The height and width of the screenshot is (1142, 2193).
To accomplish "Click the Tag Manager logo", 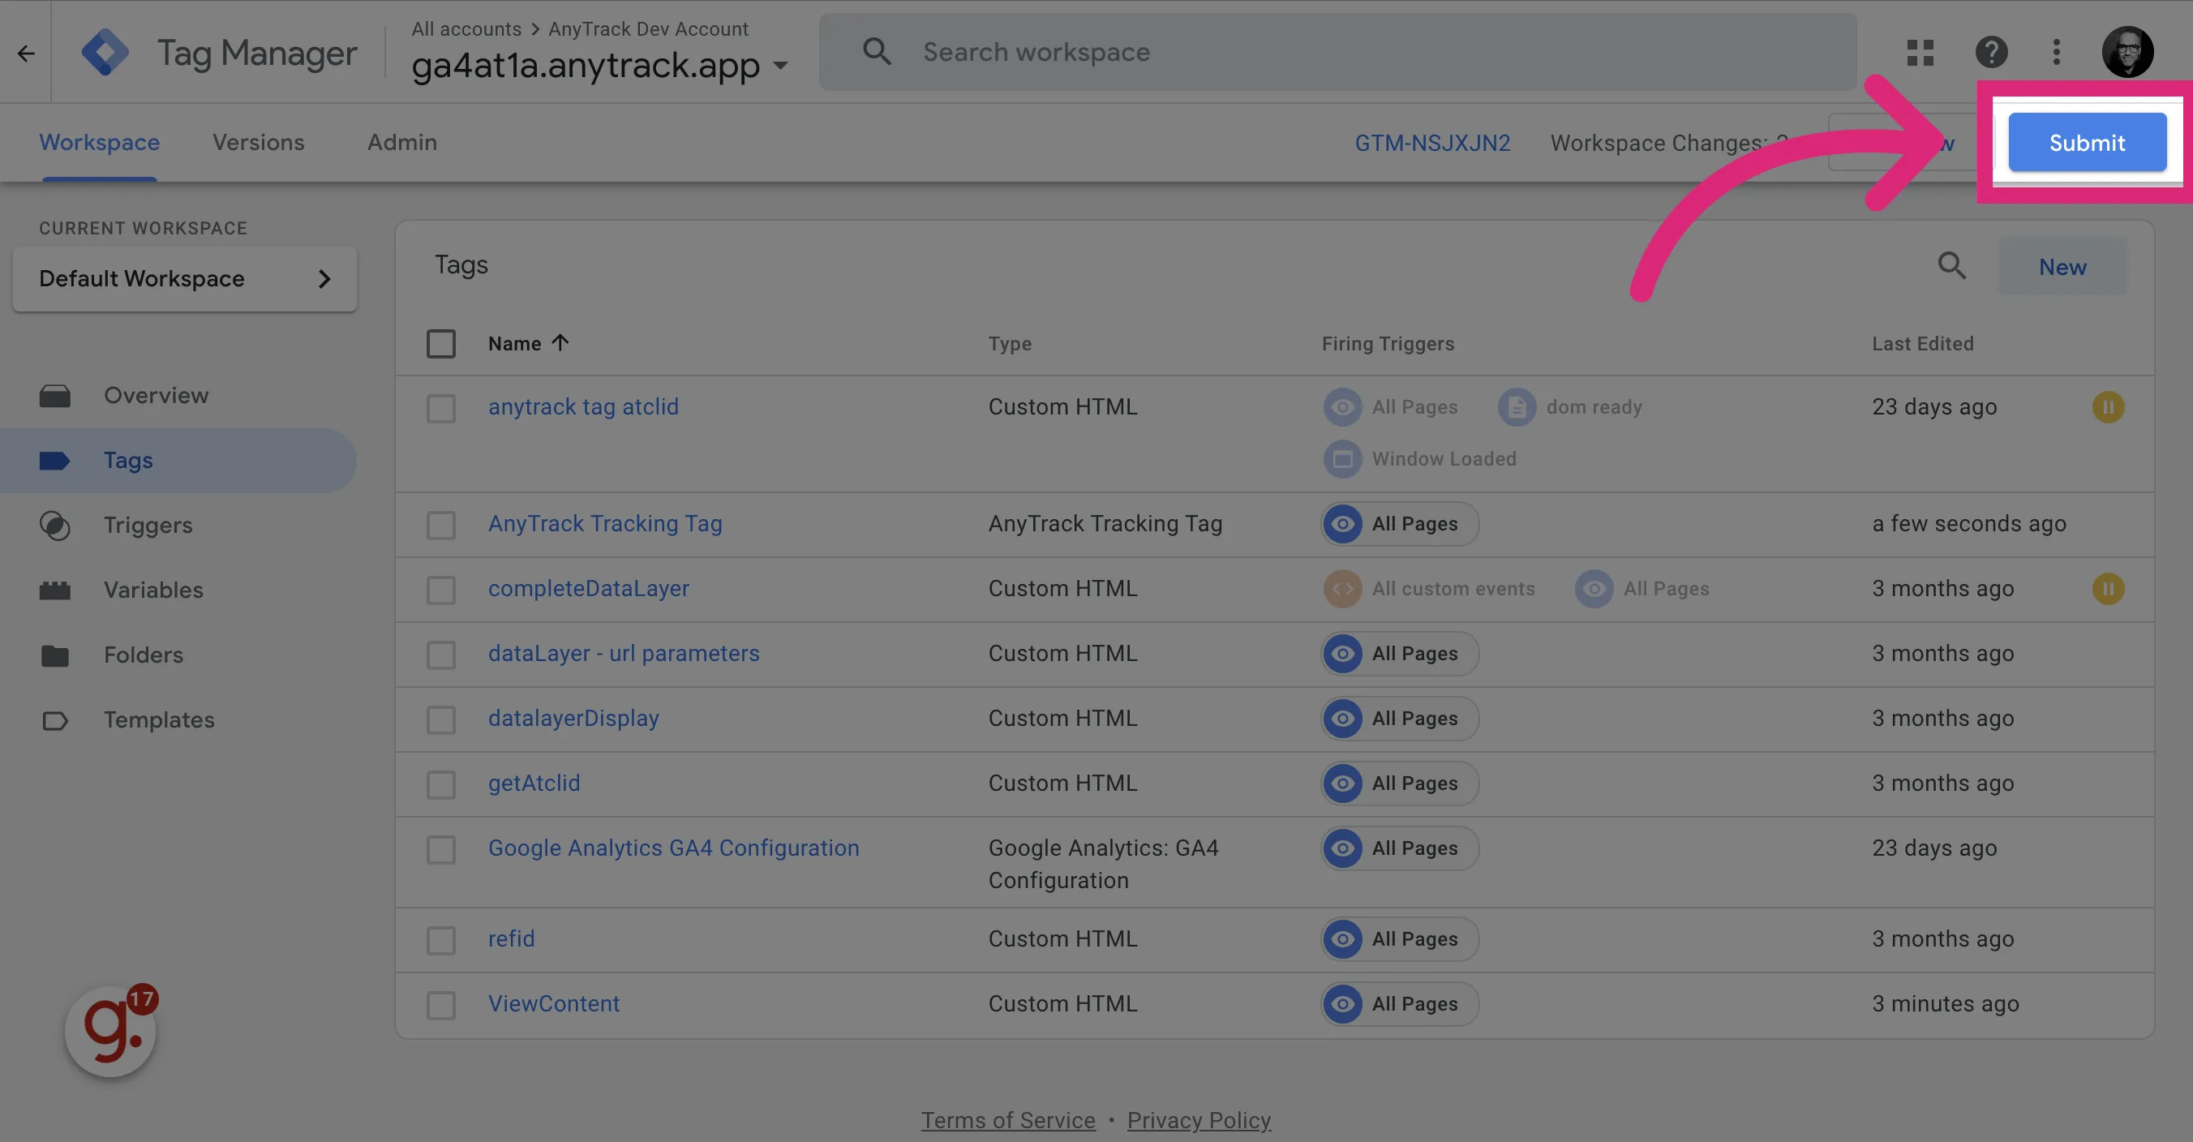I will [105, 52].
